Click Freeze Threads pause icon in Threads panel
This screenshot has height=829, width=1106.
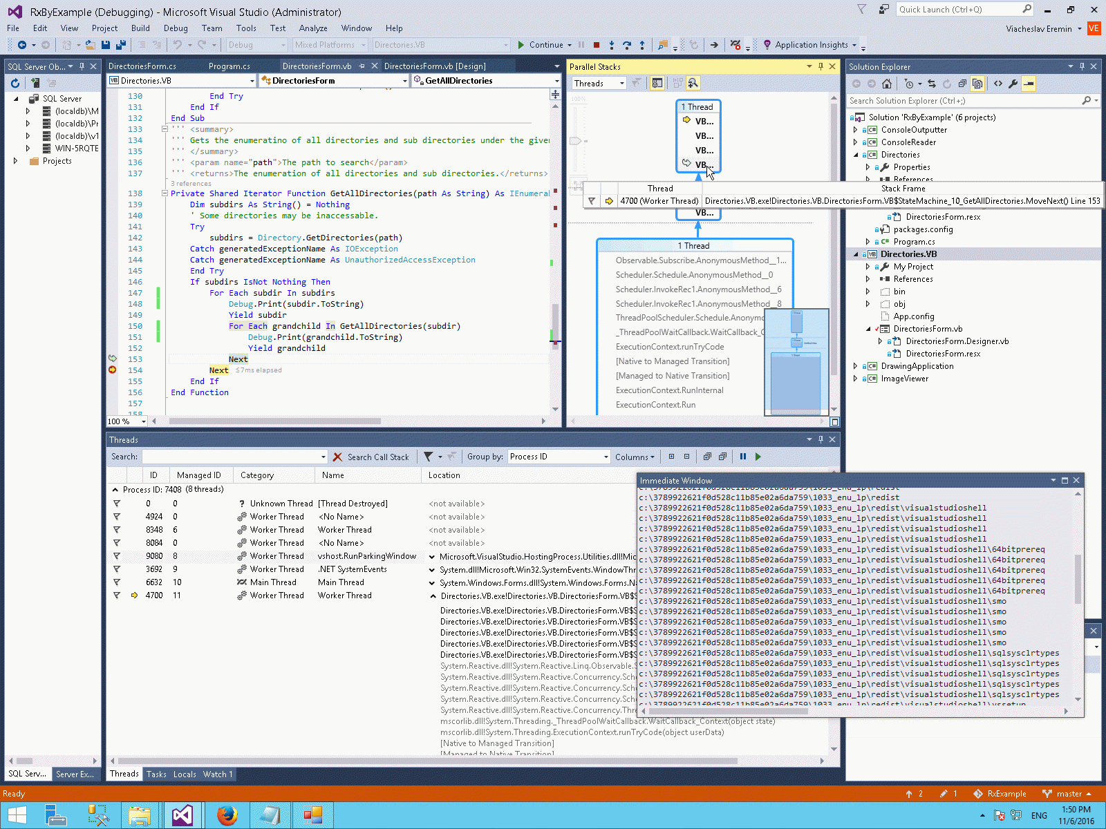click(743, 457)
